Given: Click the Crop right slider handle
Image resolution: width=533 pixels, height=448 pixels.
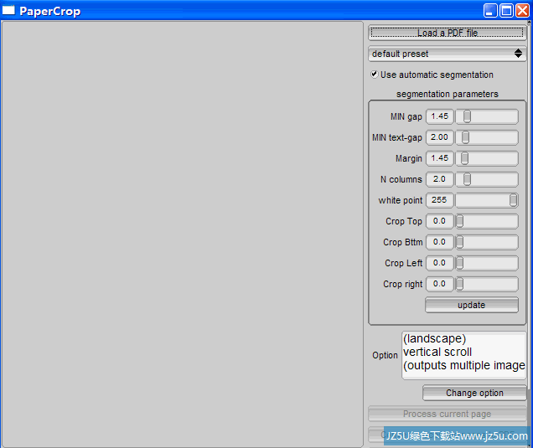Looking at the screenshot, I should [x=459, y=284].
